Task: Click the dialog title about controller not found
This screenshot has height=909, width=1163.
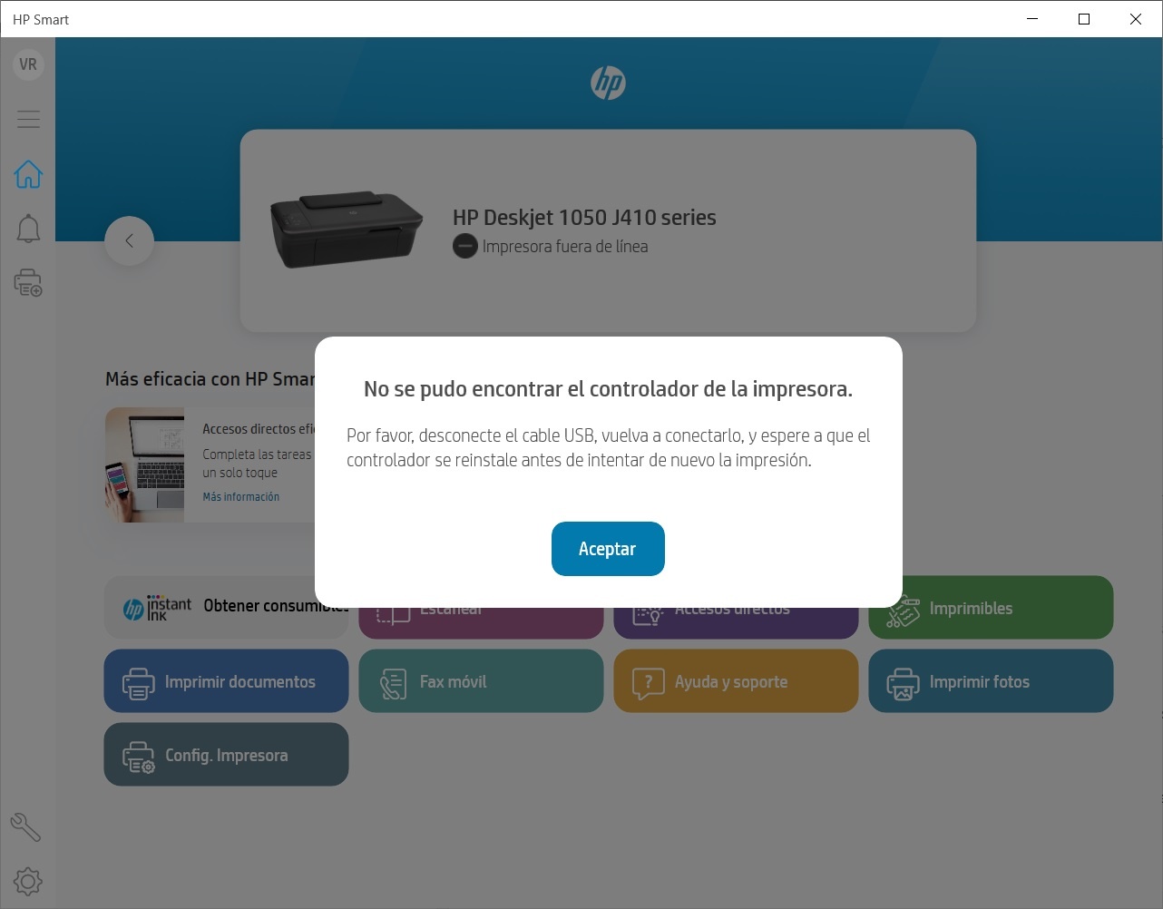Action: coord(608,389)
